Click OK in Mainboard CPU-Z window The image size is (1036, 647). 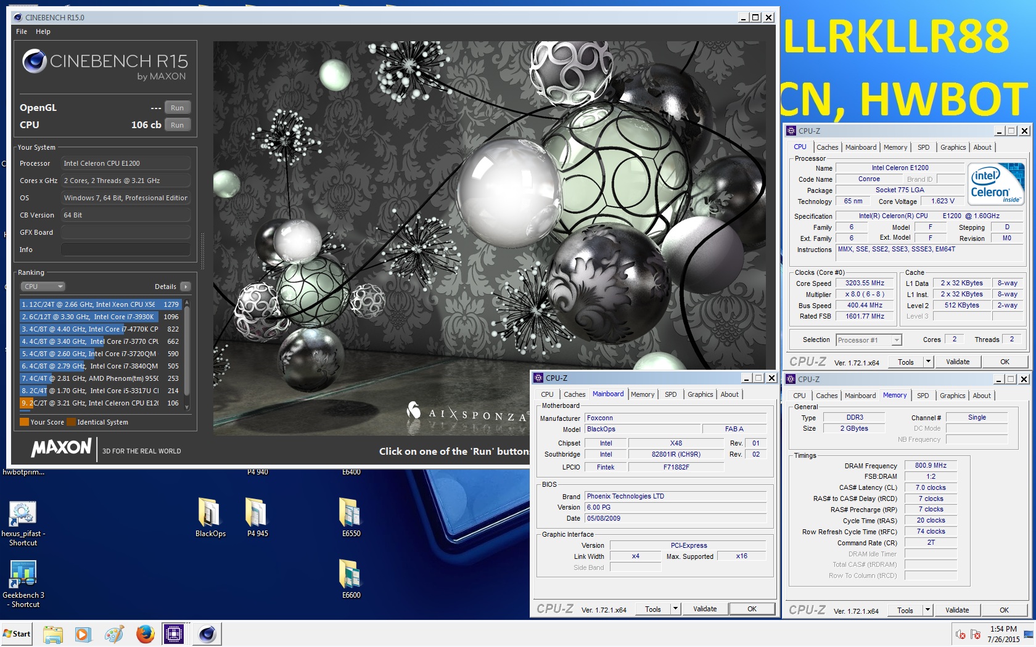click(752, 609)
